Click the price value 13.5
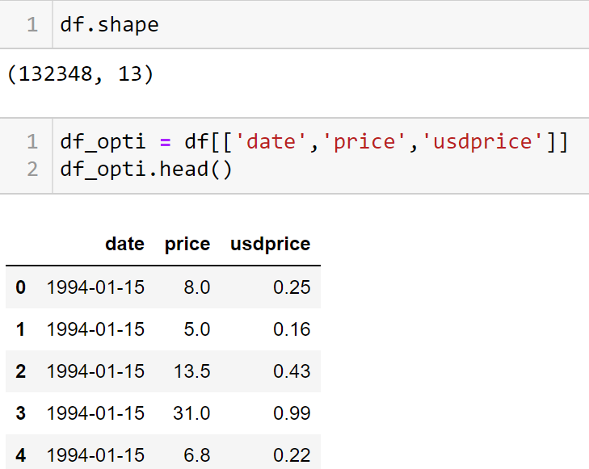 pyautogui.click(x=191, y=371)
